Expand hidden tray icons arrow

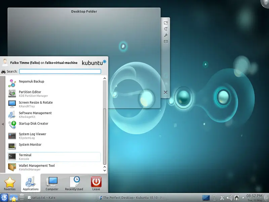click(243, 198)
